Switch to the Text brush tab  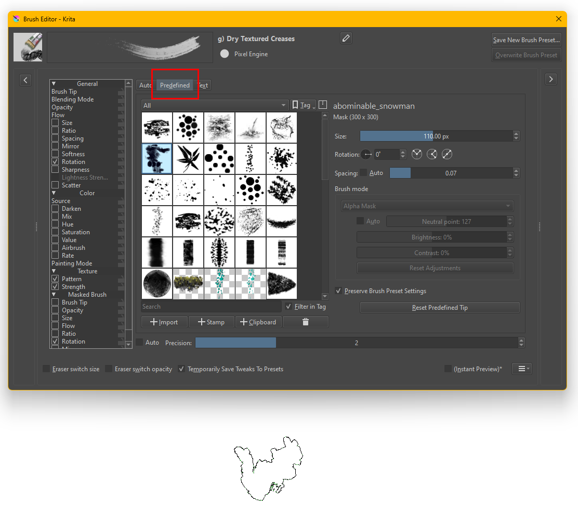tap(203, 85)
